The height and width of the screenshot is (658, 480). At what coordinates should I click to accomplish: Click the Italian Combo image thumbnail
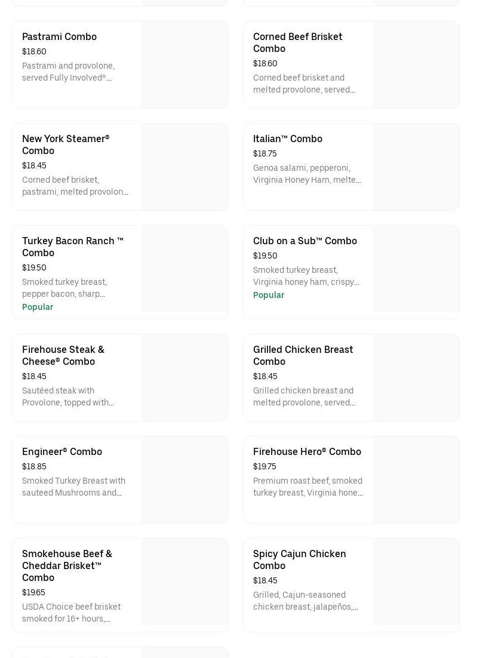click(x=416, y=167)
